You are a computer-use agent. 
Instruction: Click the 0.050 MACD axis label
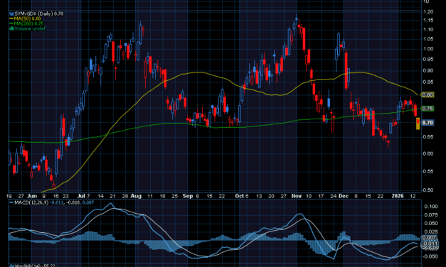click(x=431, y=224)
